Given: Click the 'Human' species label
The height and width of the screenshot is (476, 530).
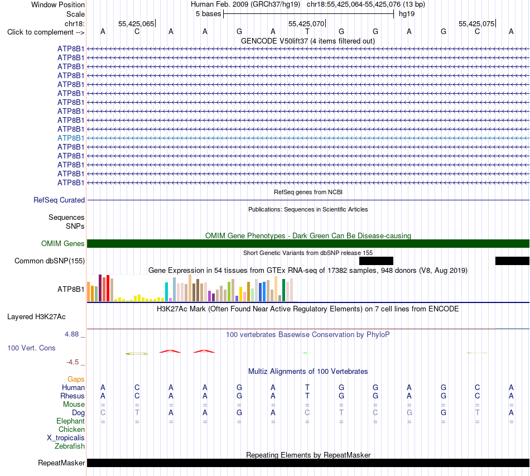Looking at the screenshot, I should (x=73, y=387).
